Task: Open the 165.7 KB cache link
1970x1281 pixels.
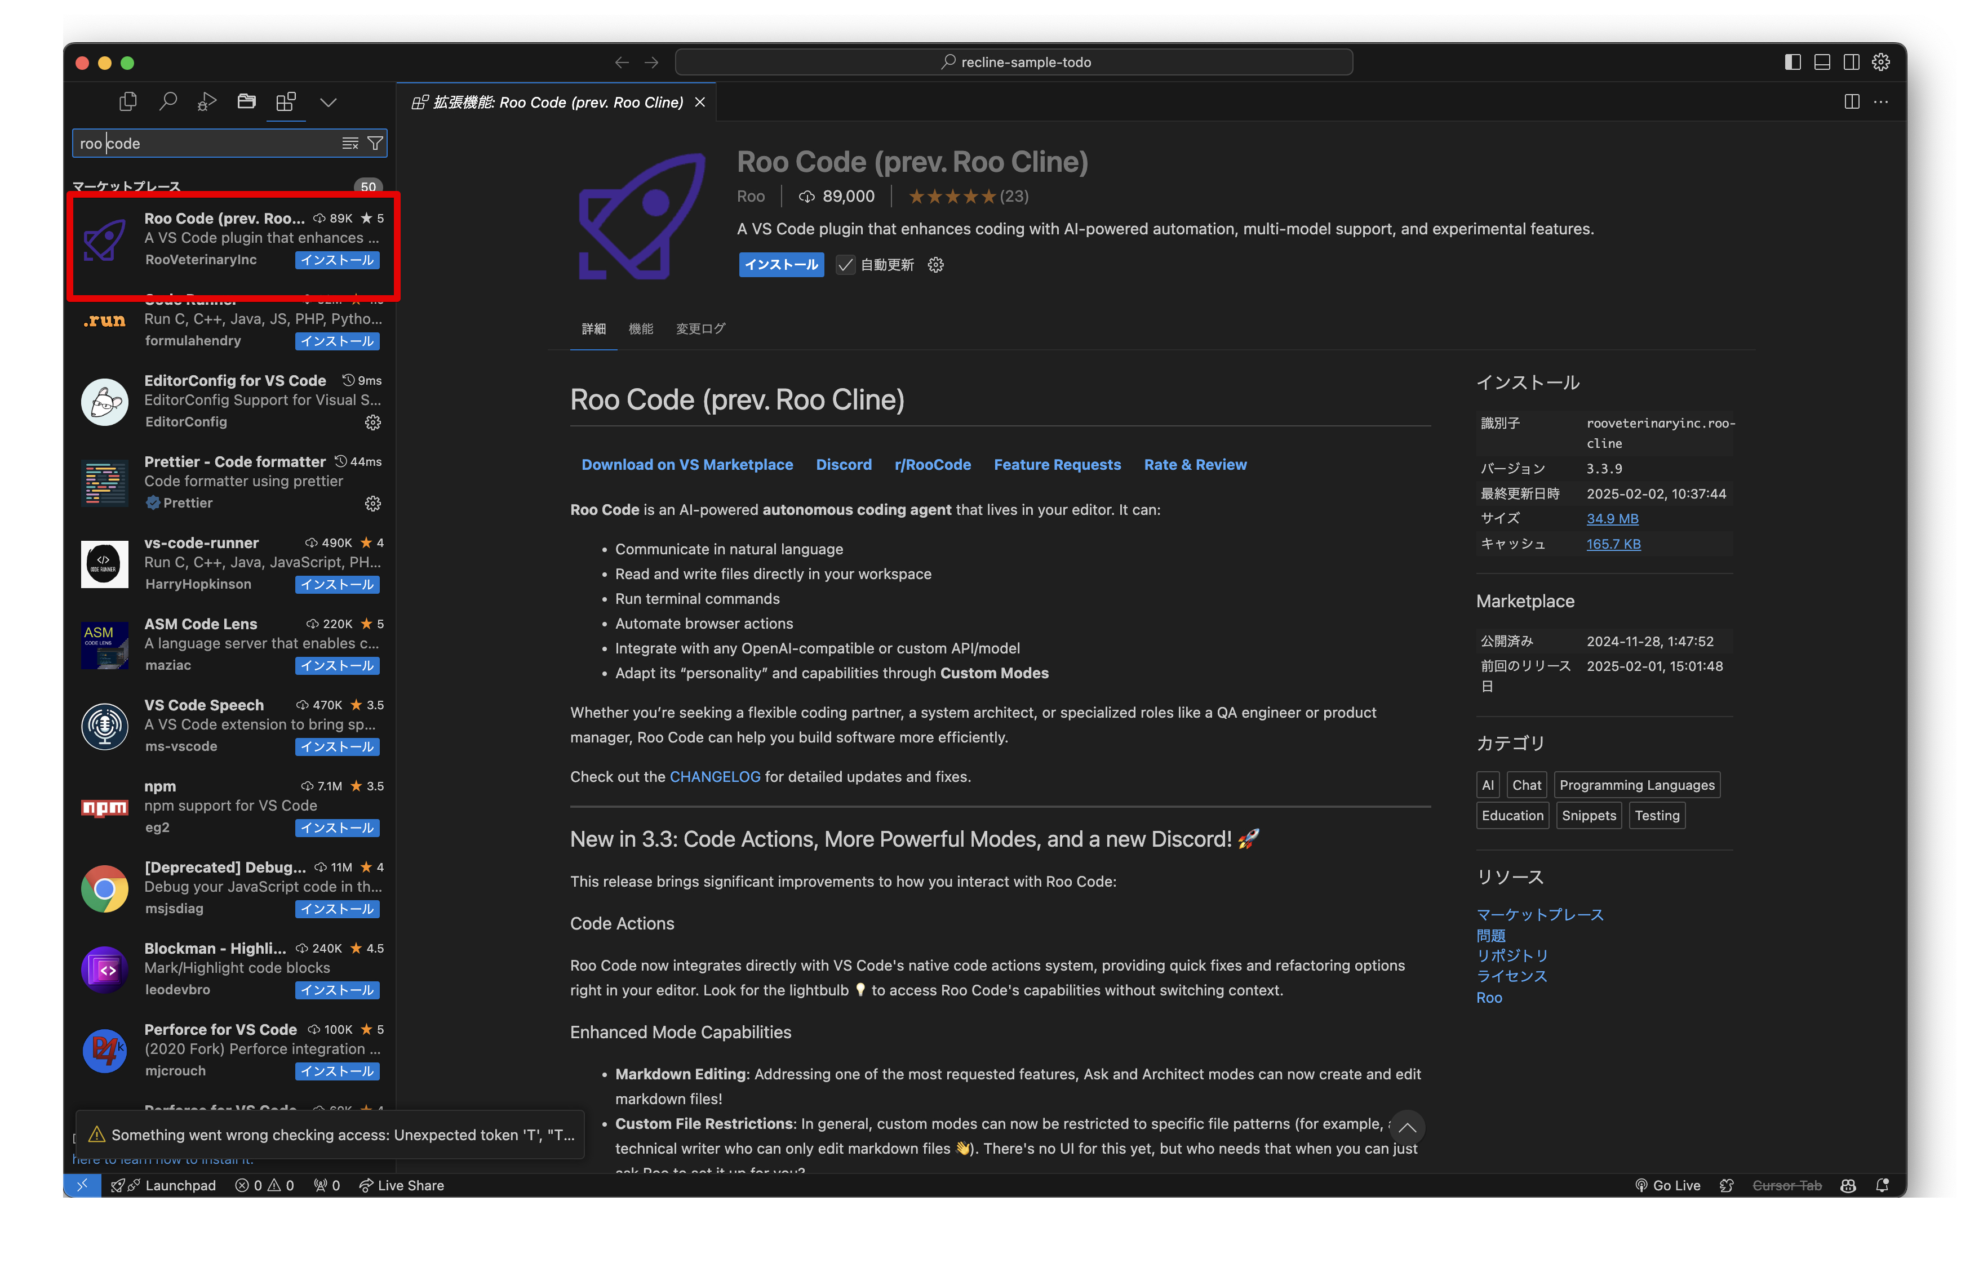Action: tap(1613, 544)
